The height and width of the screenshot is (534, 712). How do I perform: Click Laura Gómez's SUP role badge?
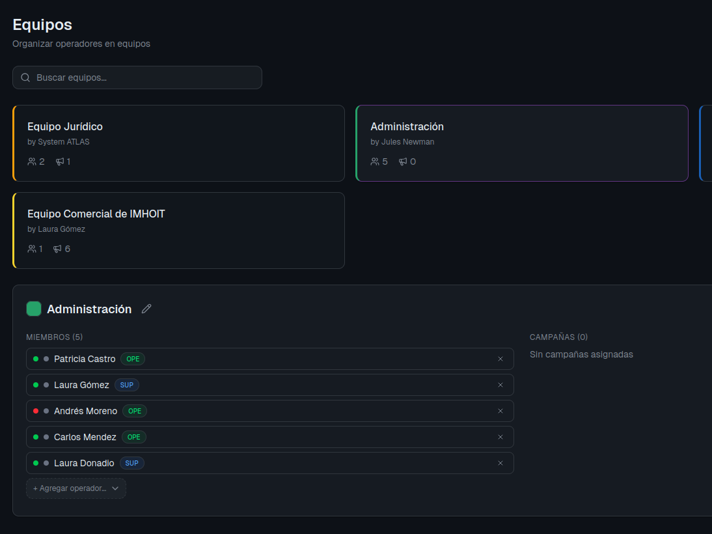127,385
